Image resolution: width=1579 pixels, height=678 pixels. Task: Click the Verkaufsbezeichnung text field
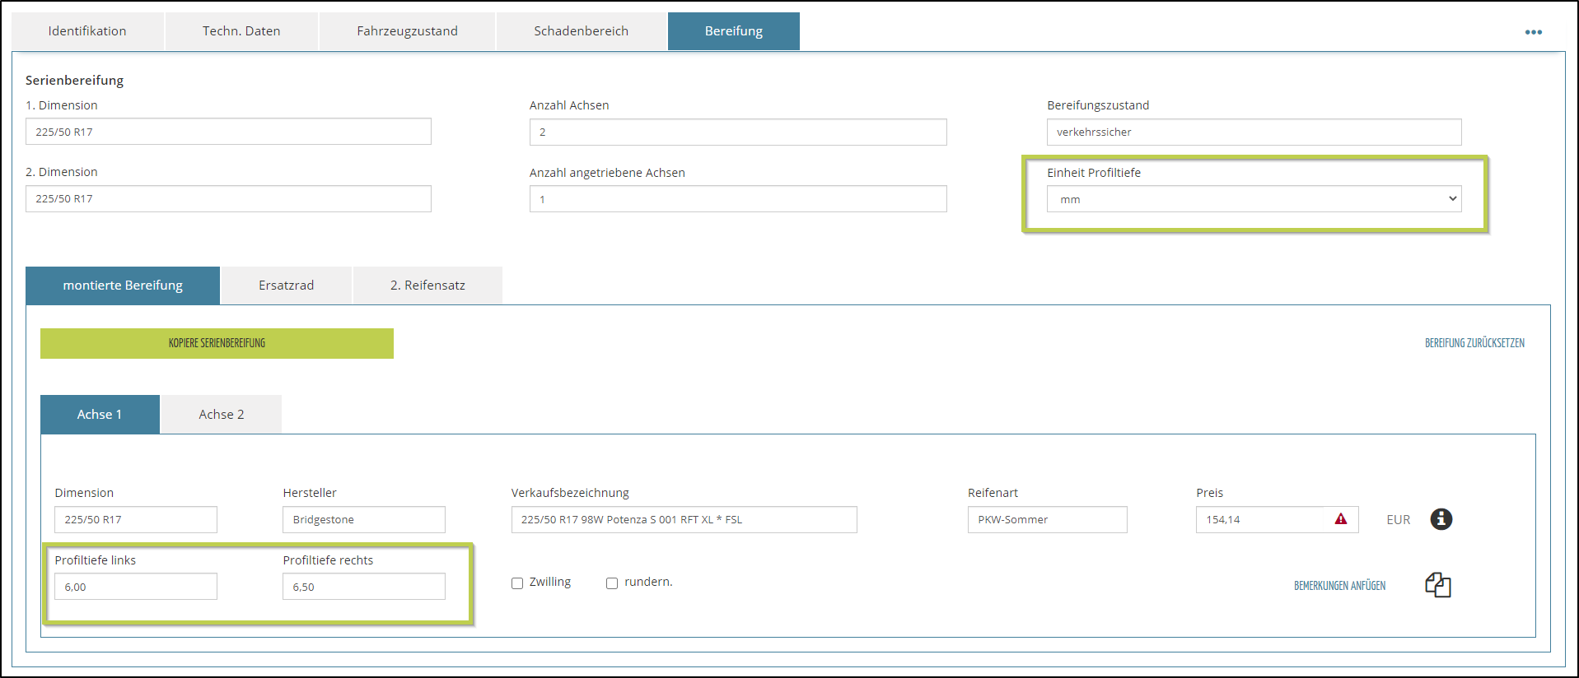(684, 520)
